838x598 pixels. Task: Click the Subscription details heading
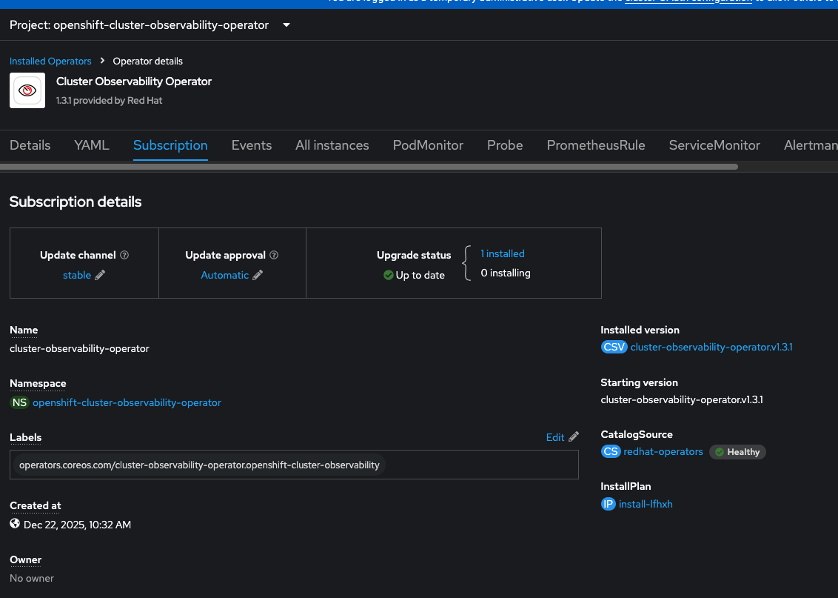point(76,202)
